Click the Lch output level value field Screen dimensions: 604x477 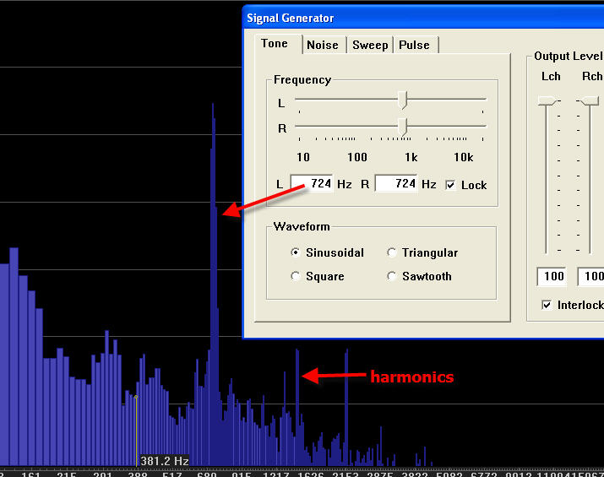click(552, 276)
